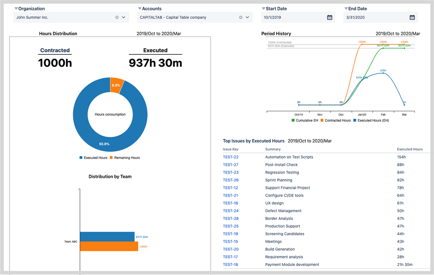
Task: Click the End Date filter icon
Action: 346,9
